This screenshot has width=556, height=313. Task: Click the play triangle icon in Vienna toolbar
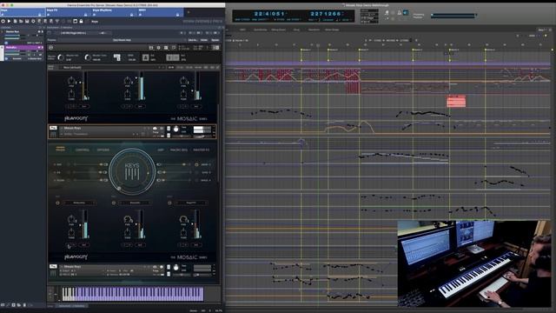[x=9, y=21]
